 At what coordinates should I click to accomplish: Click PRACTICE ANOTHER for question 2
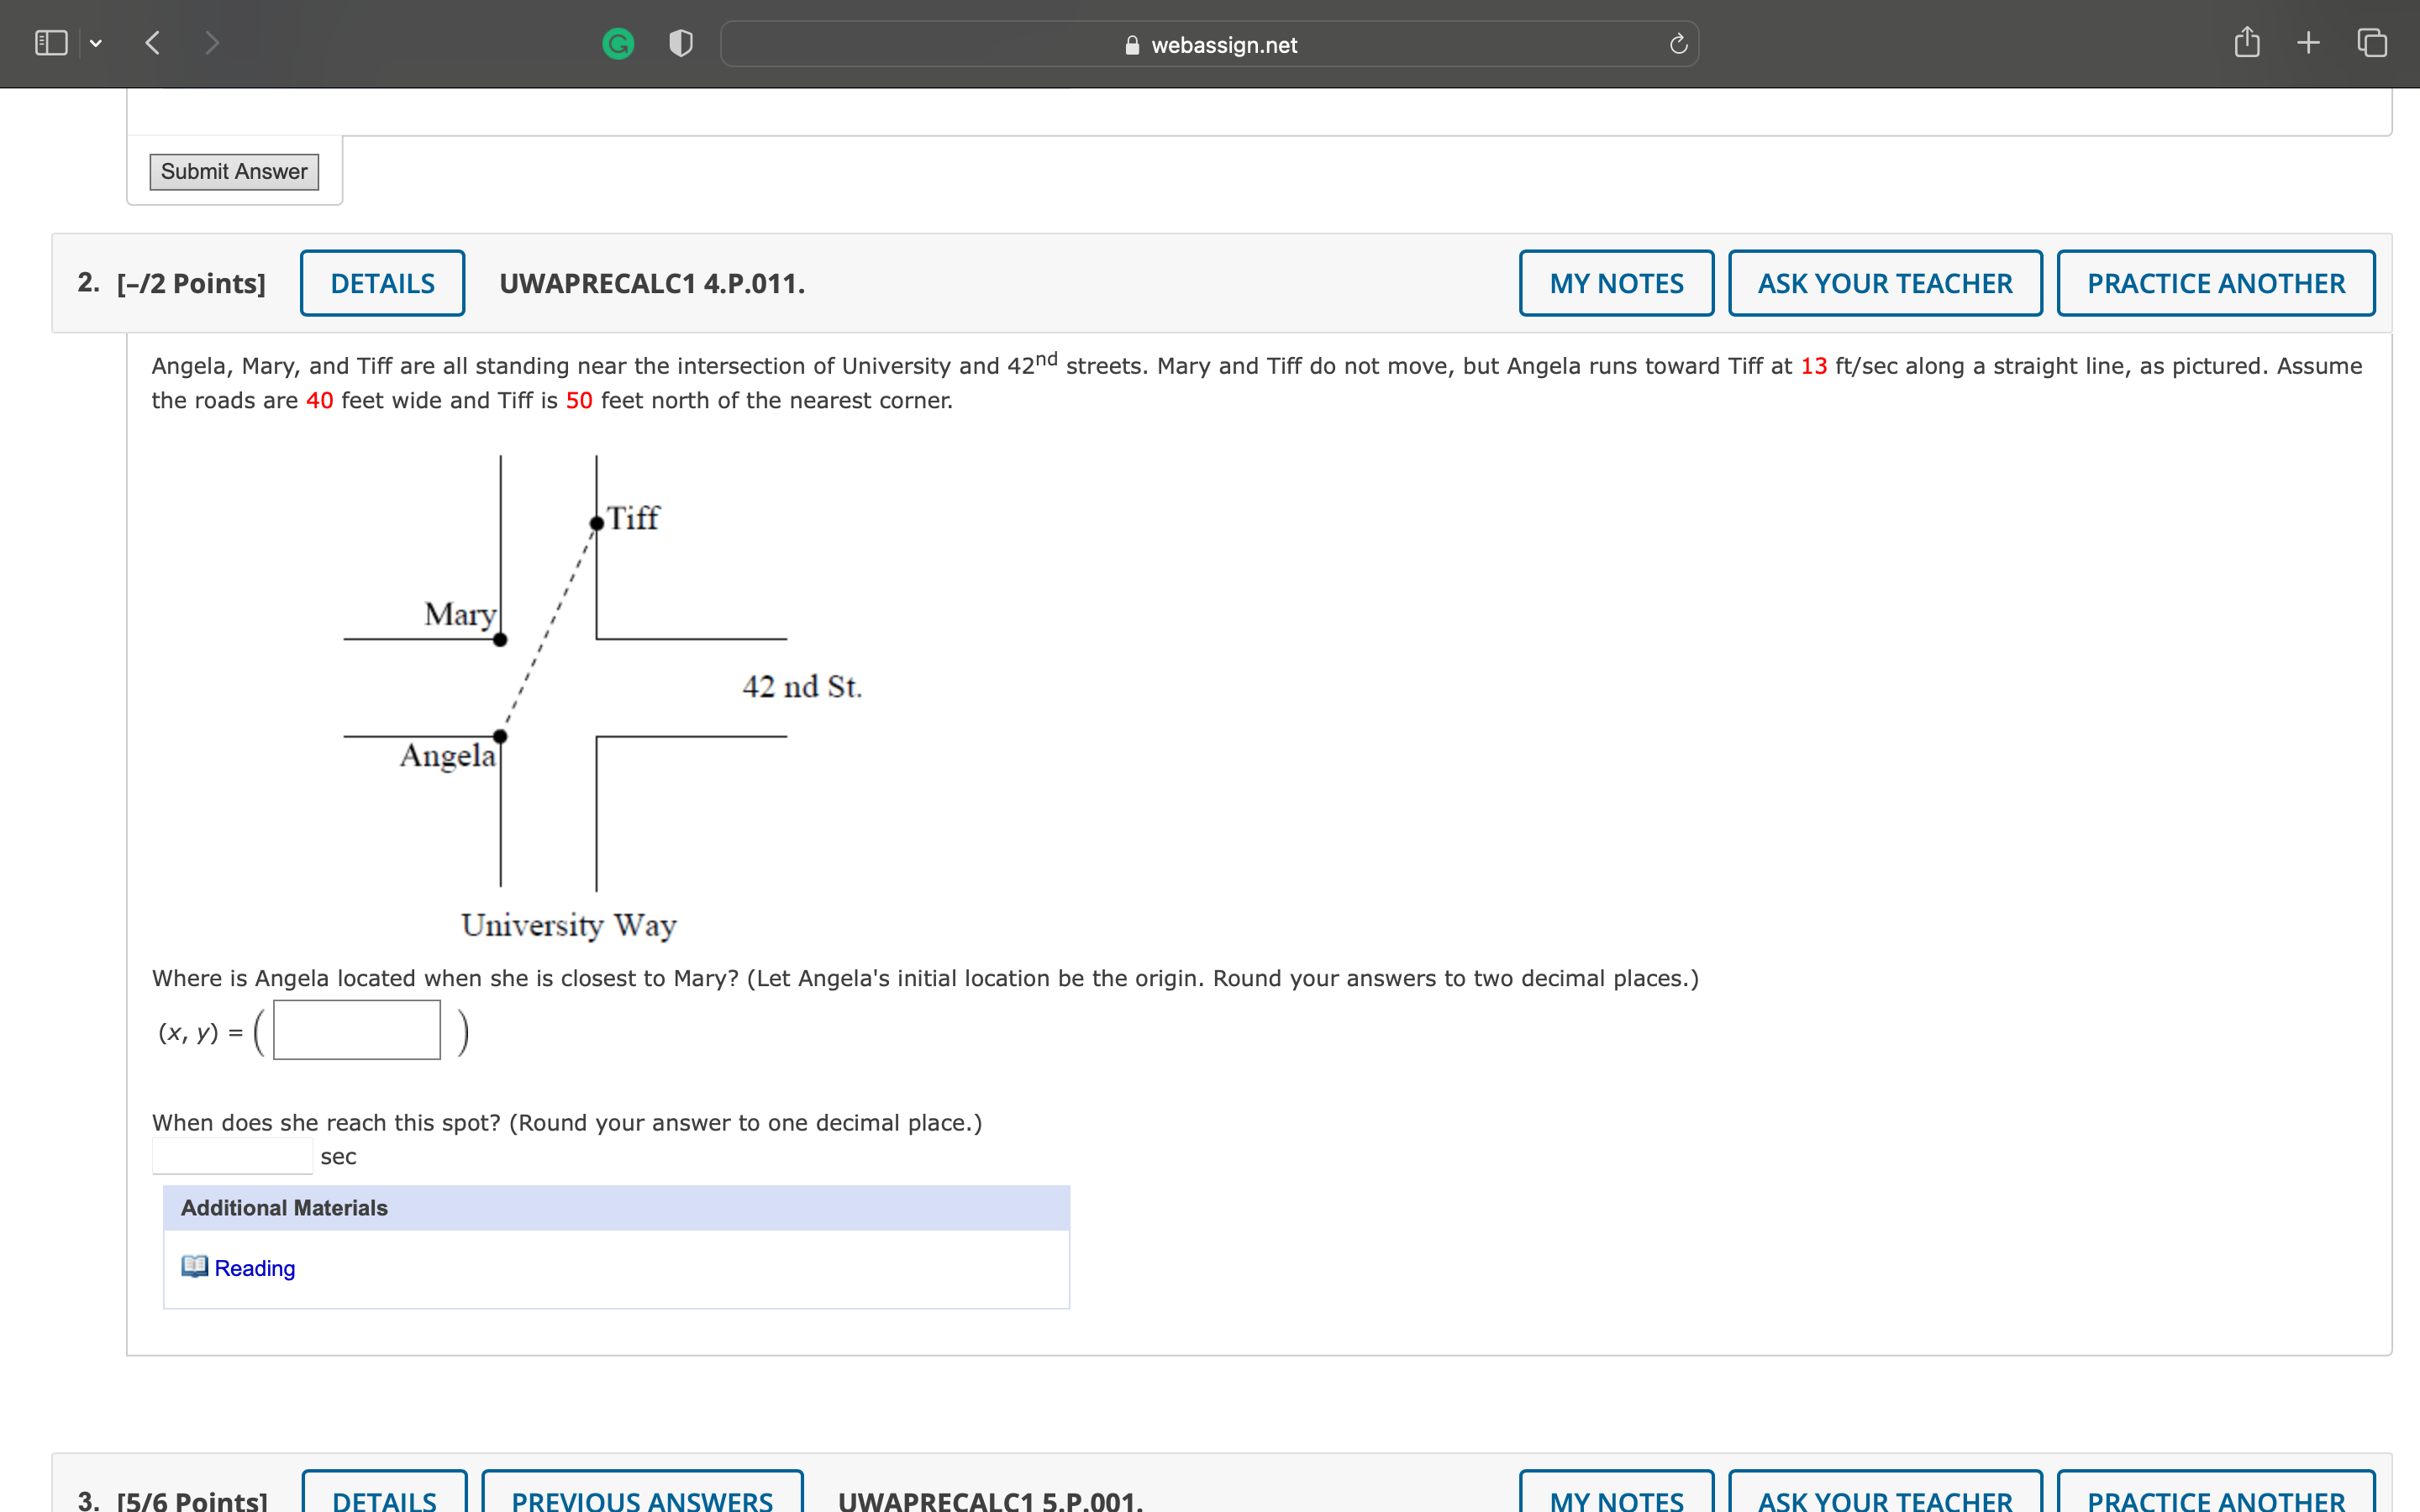2215,283
